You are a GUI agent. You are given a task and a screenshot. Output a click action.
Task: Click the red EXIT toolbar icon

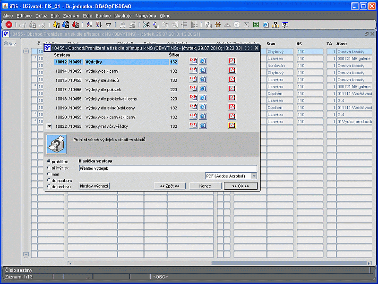[x=9, y=25]
